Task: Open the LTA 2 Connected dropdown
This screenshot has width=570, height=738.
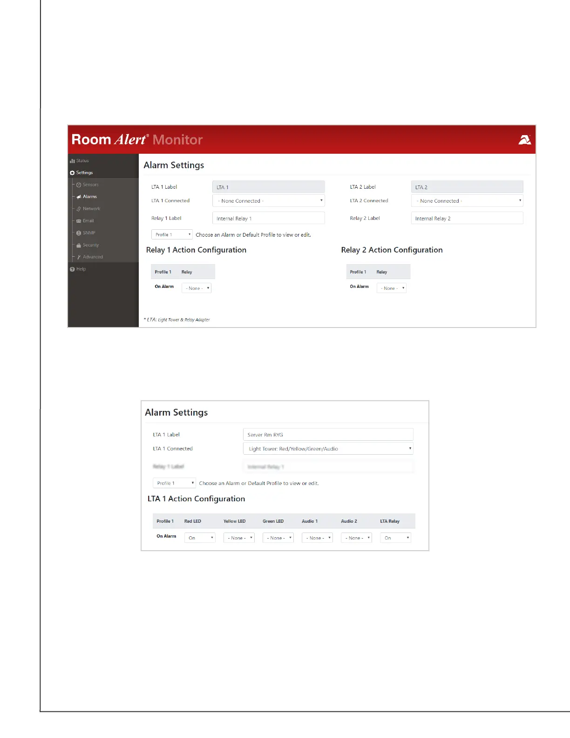Action: tap(467, 201)
